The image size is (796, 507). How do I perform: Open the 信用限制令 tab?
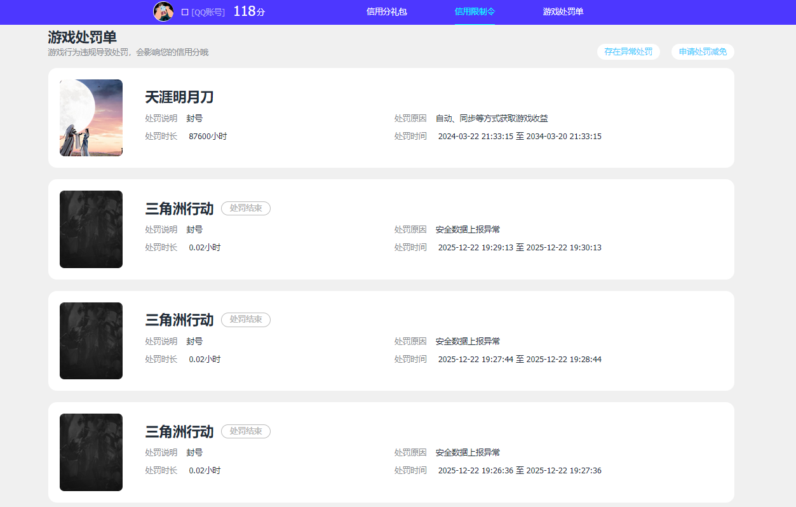point(475,11)
